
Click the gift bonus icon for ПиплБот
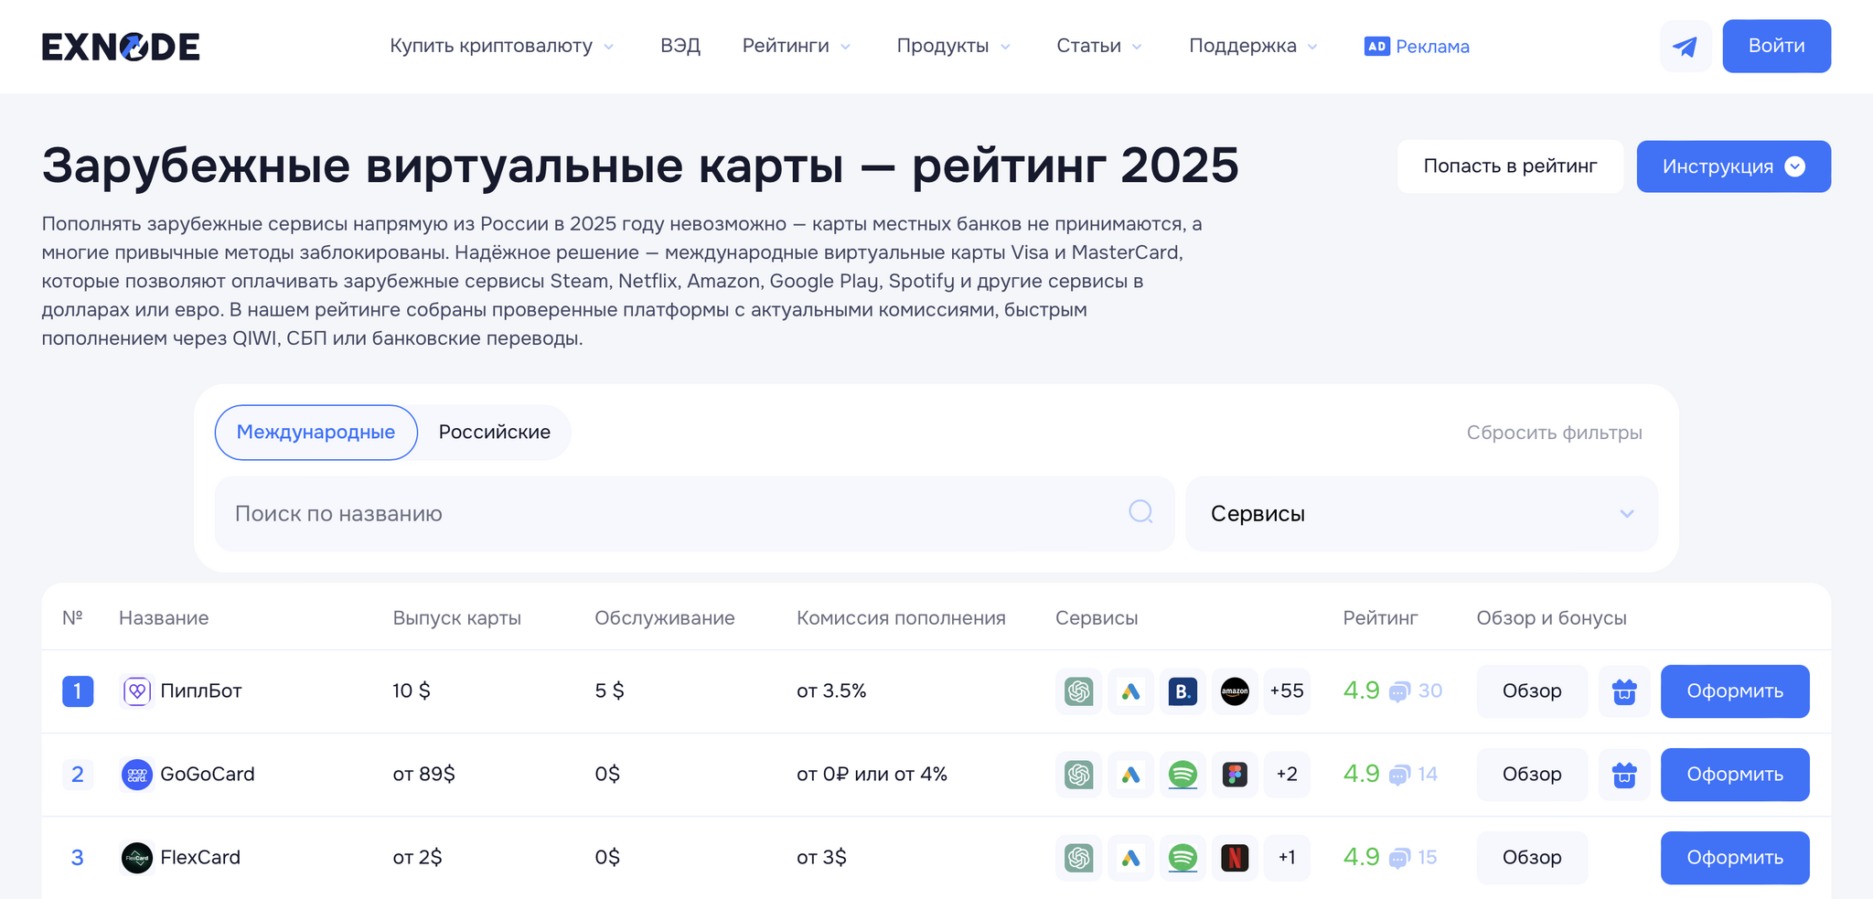1623,691
